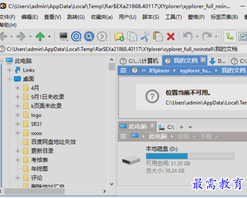This screenshot has width=247, height=198.
Task: Open the 文件(F) menu
Action: coord(8,17)
